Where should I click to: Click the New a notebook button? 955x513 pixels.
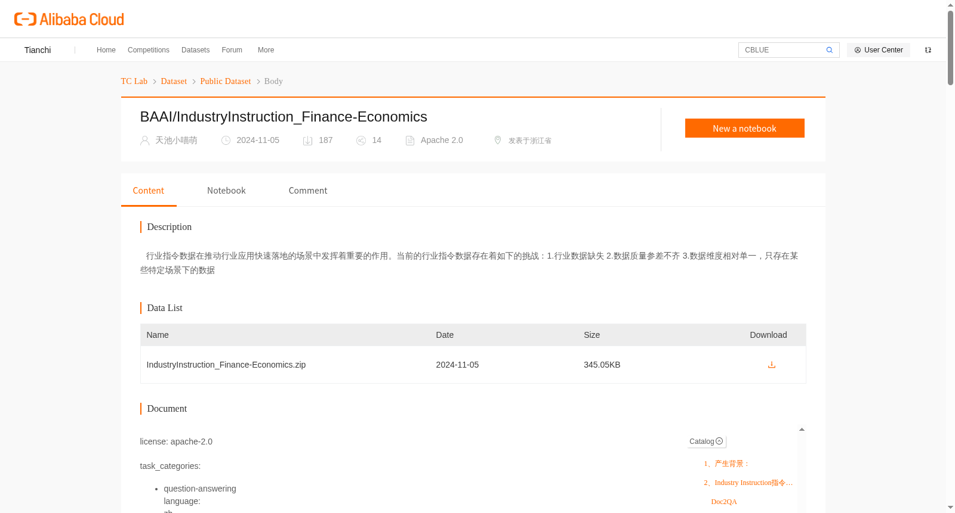tap(745, 128)
